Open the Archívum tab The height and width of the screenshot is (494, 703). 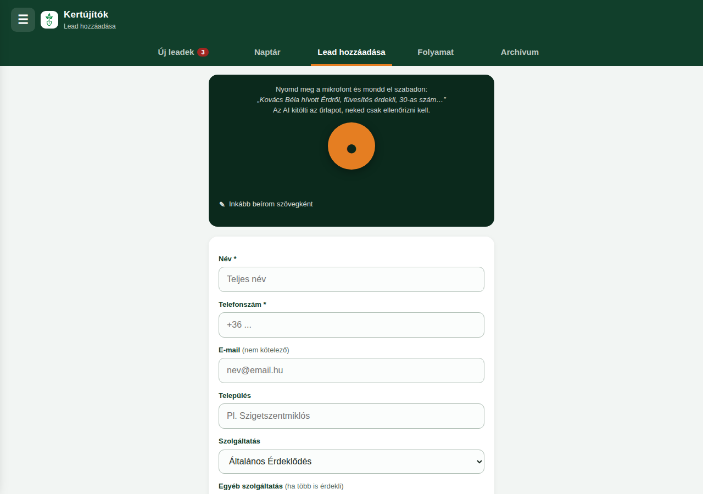pos(520,52)
